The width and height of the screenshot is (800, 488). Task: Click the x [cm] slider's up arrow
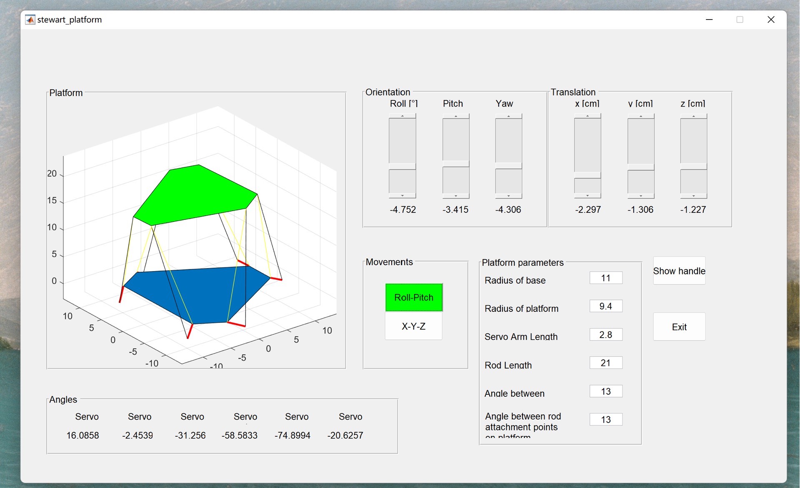click(x=587, y=116)
